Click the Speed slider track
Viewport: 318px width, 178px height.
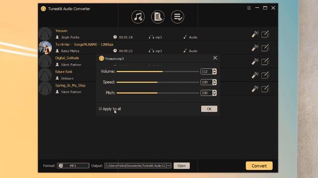click(158, 82)
